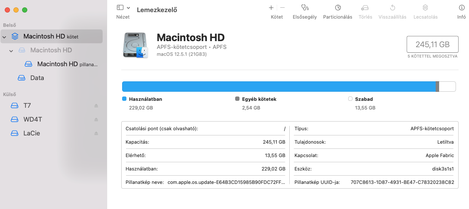This screenshot has width=469, height=209.
Task: Open the Infó panel icon
Action: pos(462,8)
